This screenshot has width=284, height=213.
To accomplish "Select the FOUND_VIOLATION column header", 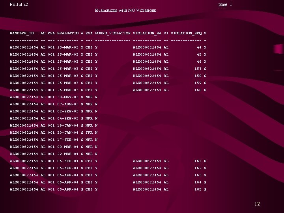I will 113,33.
